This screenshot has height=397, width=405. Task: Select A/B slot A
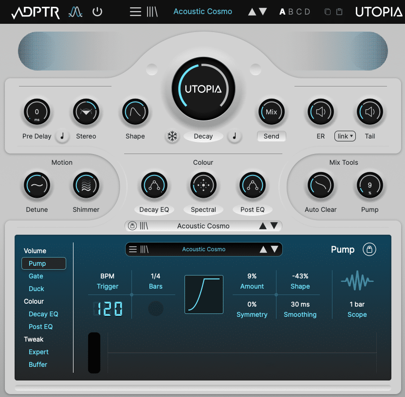point(282,12)
